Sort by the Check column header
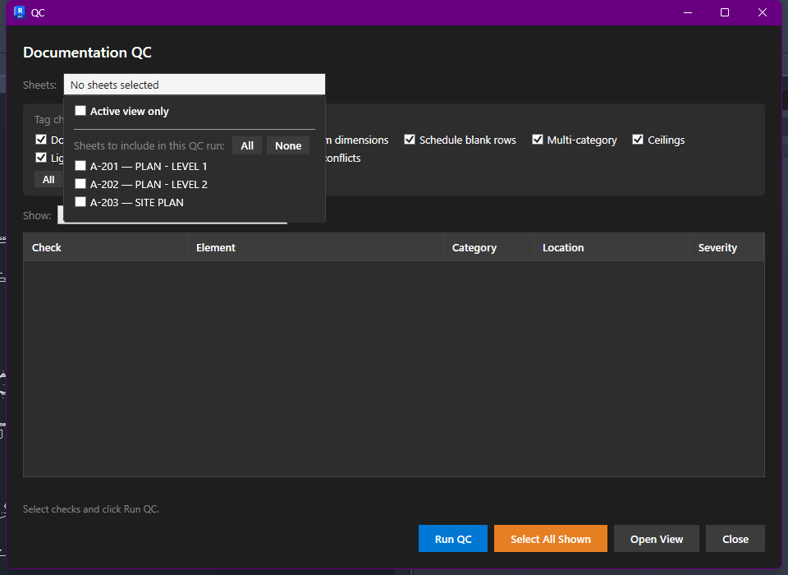This screenshot has height=575, width=788. [x=105, y=247]
